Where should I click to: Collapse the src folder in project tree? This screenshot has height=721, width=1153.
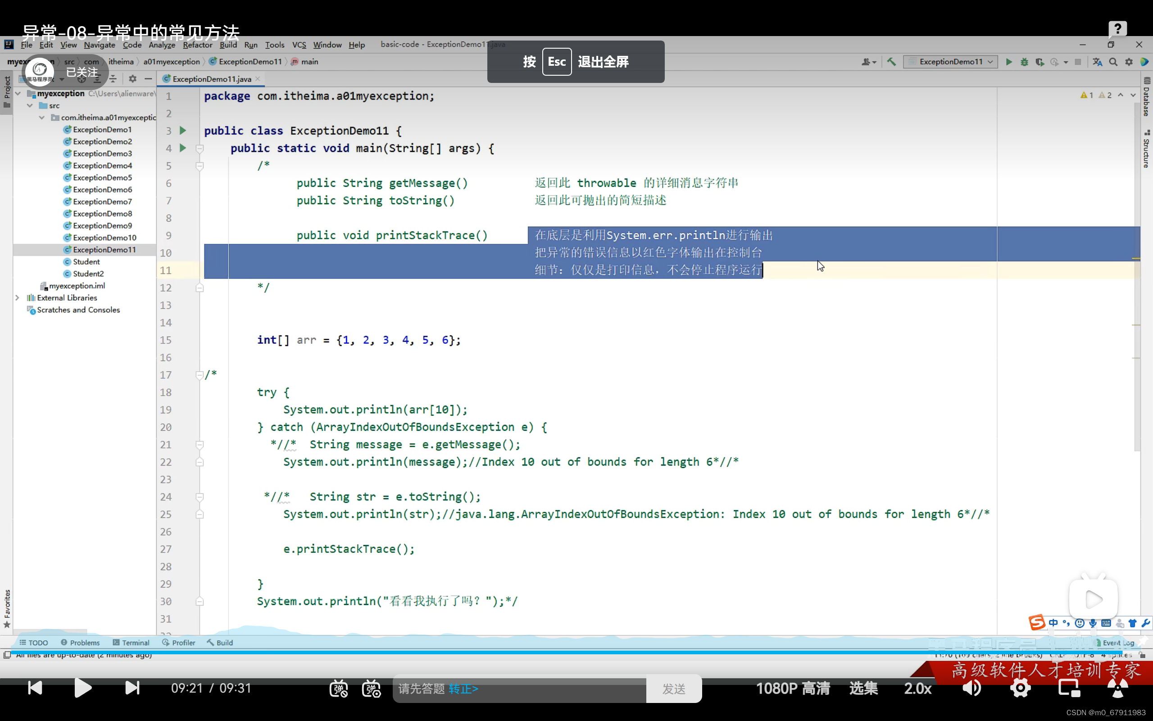point(30,105)
